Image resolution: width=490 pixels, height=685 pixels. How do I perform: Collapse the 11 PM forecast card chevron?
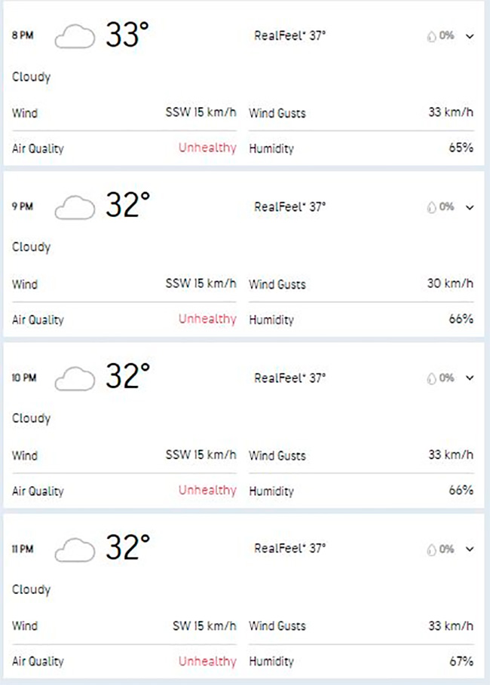tap(470, 549)
